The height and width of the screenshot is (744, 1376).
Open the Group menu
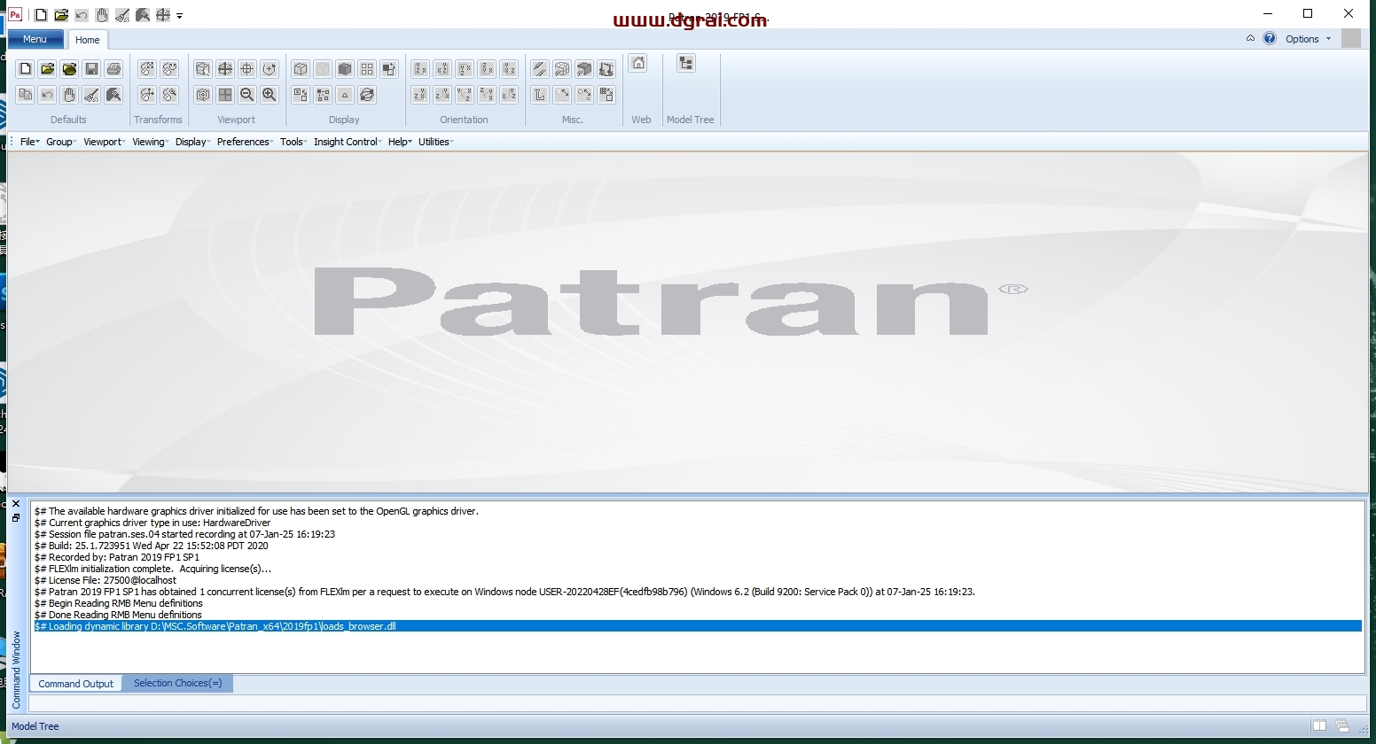click(61, 142)
